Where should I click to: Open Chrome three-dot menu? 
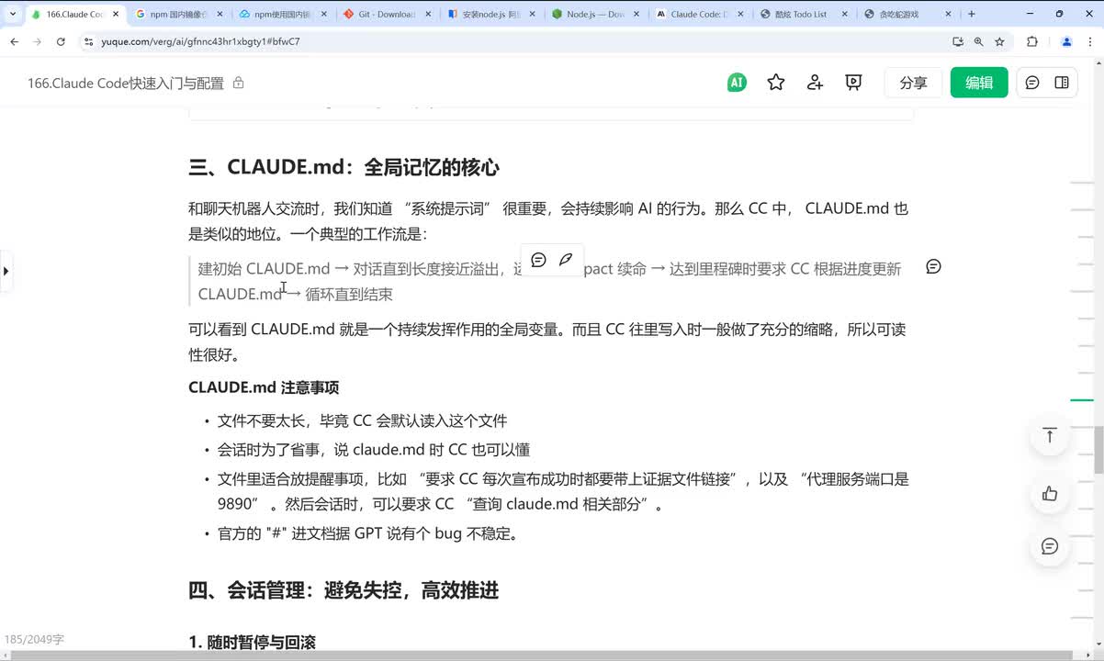point(1090,42)
